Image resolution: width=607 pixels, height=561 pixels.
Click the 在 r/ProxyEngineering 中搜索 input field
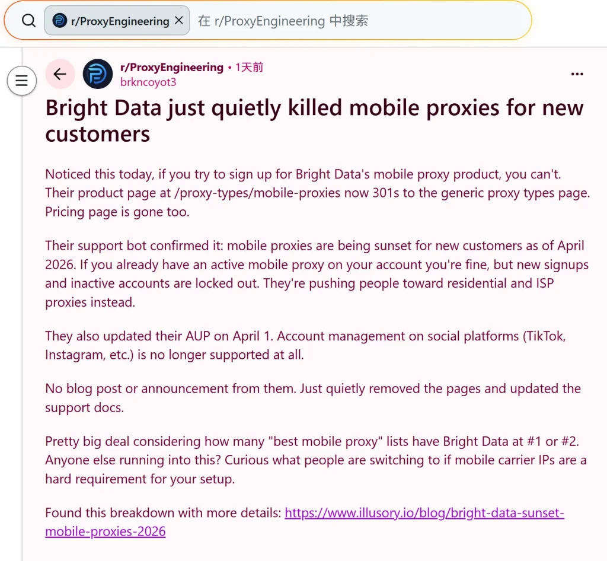tap(296, 21)
